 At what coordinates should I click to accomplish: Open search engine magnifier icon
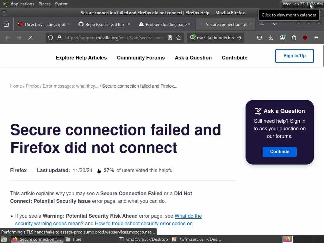tap(193, 37)
